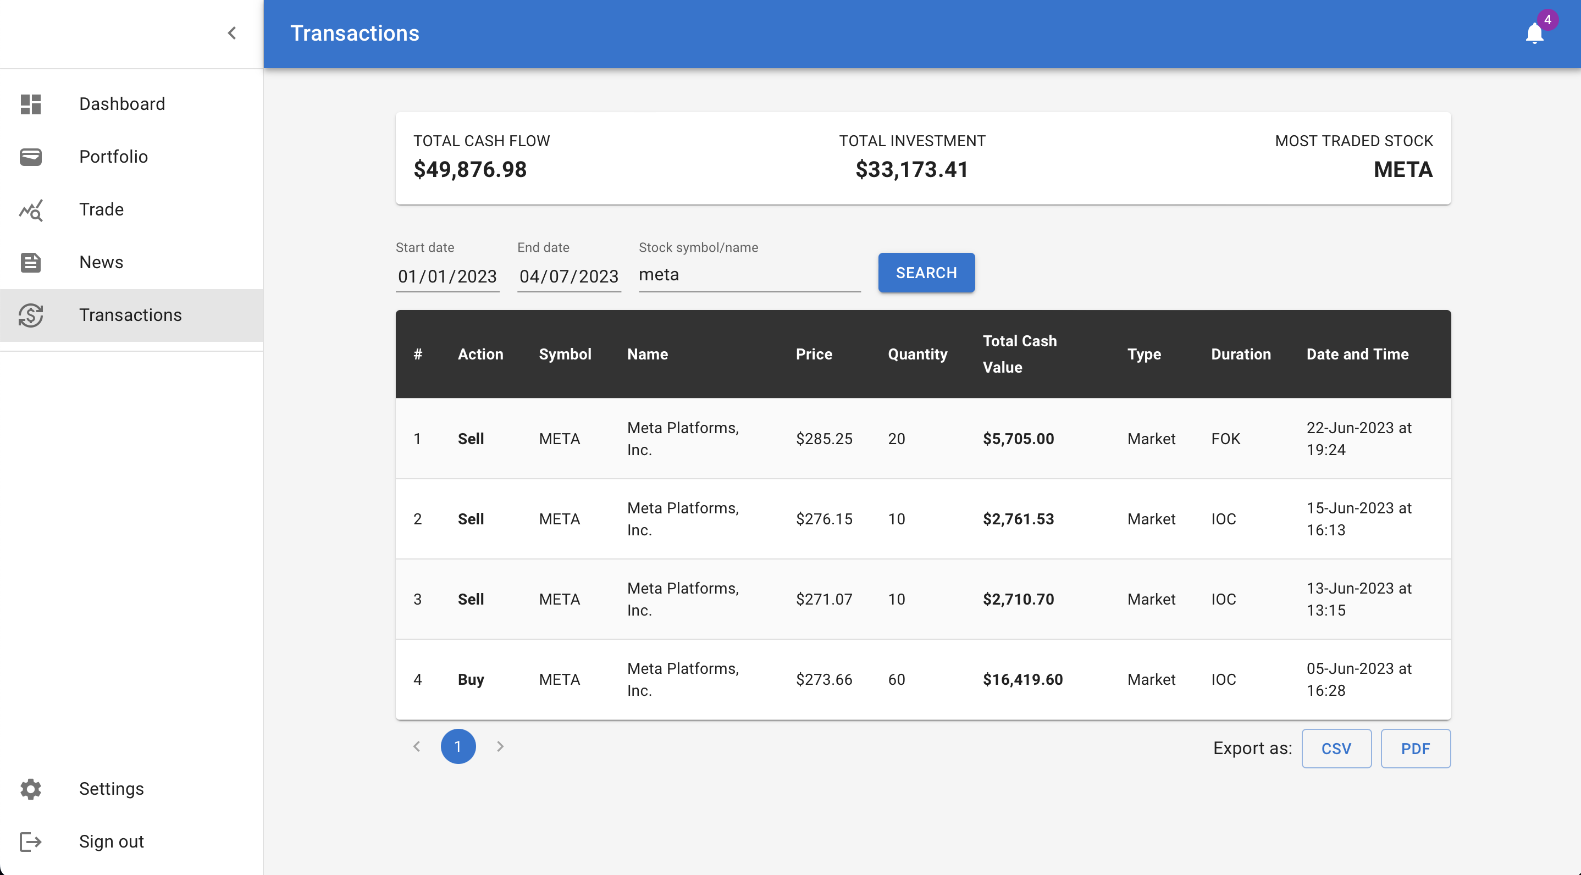Click the $271.07 price cell

click(823, 600)
